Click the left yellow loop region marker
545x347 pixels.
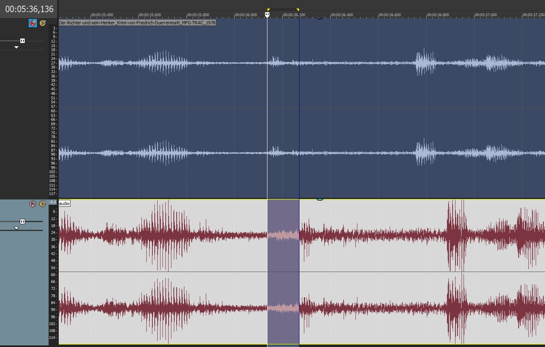click(268, 10)
